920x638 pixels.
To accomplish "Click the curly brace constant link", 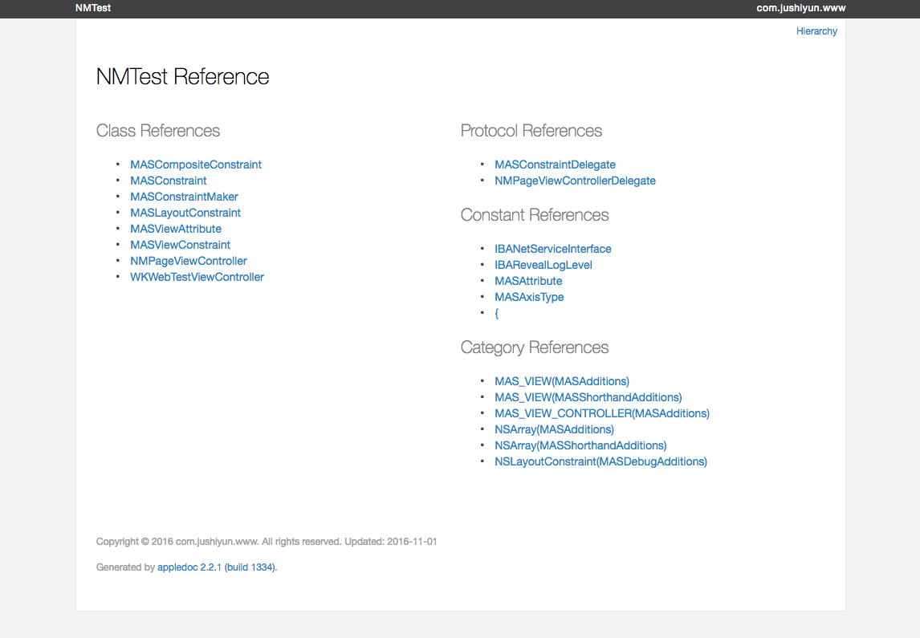I will pyautogui.click(x=497, y=313).
